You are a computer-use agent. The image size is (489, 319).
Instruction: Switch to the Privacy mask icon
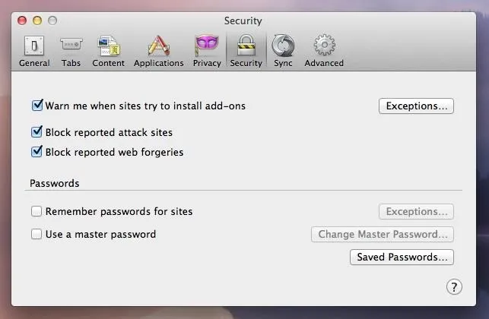pos(207,45)
